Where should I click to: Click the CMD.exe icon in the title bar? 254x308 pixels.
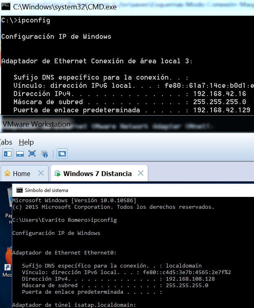click(x=6, y=7)
